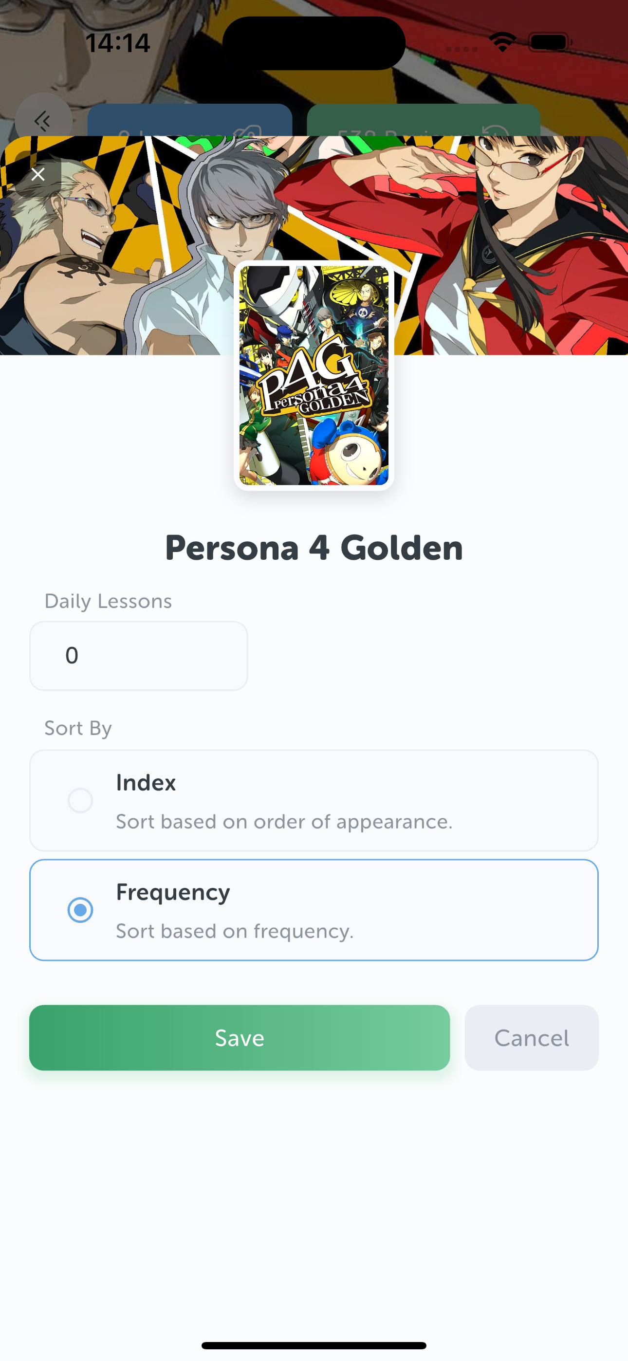Tap the battery indicator icon

click(x=549, y=42)
